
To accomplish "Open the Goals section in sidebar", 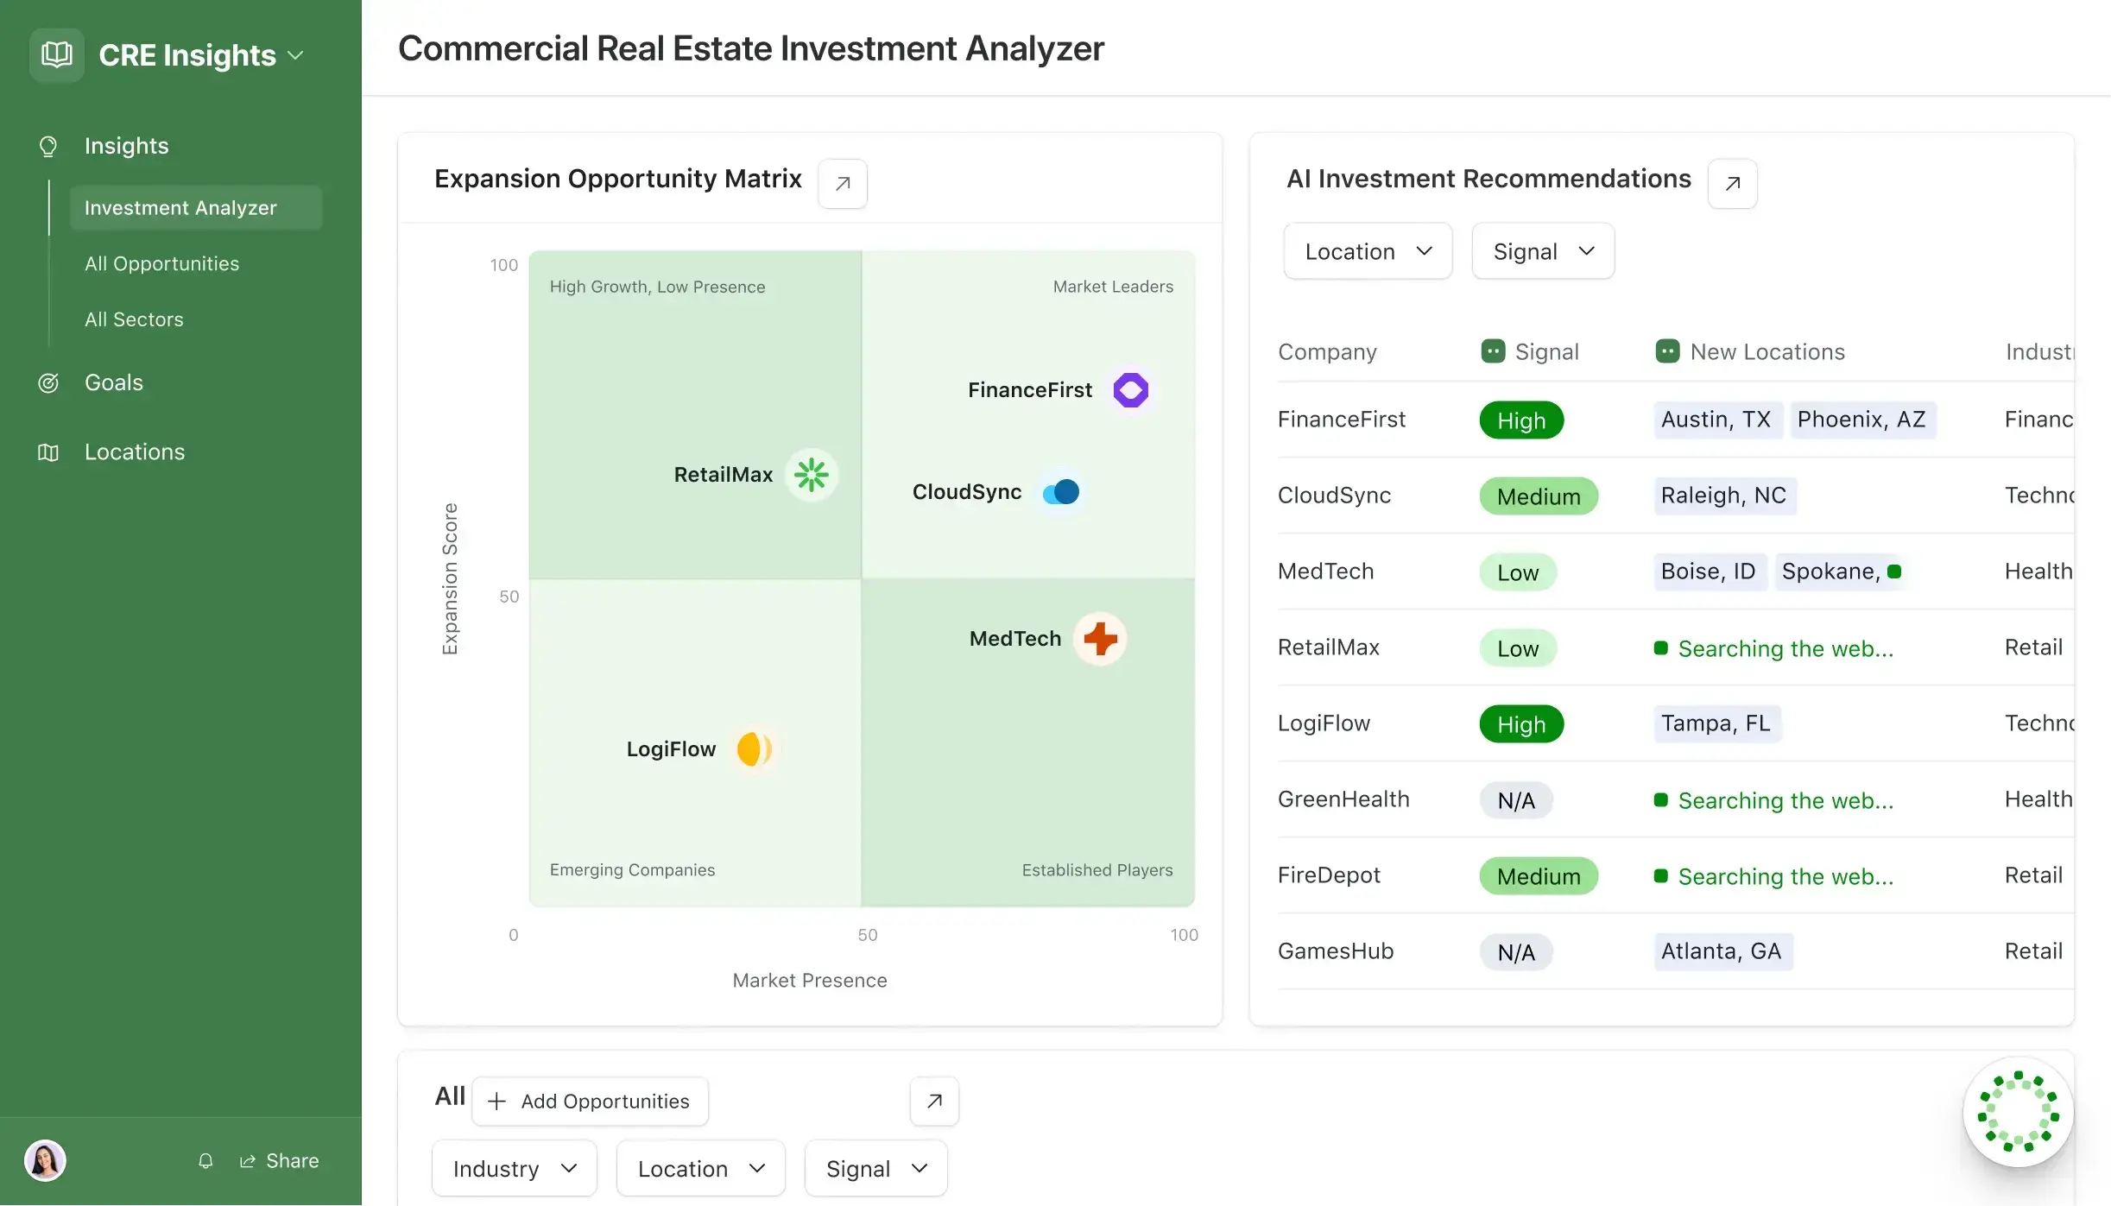I will pyautogui.click(x=114, y=382).
